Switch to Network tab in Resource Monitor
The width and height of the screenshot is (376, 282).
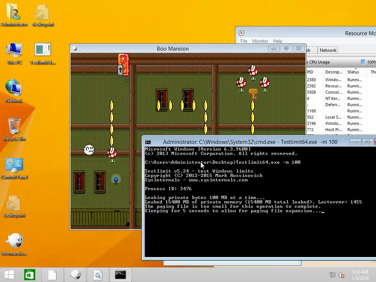pos(328,50)
